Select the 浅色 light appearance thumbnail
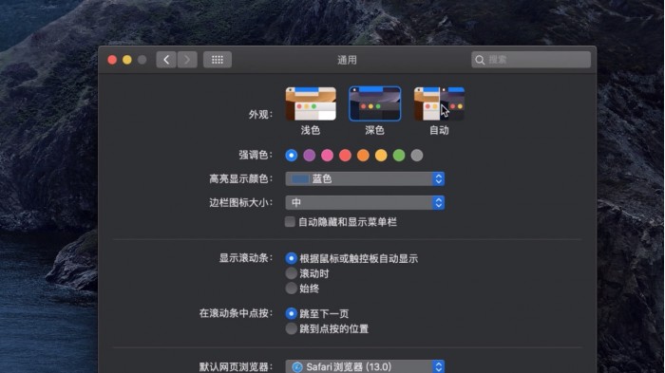The image size is (665, 373). point(311,103)
